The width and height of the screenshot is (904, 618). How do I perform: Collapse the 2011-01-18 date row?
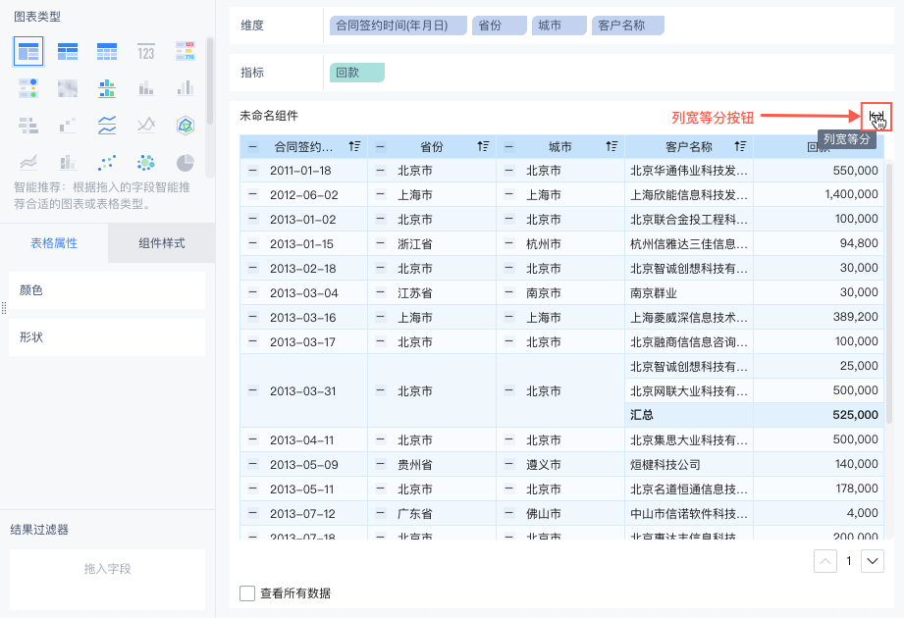click(252, 171)
